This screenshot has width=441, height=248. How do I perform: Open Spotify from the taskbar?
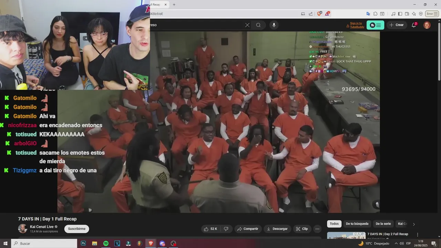(x=106, y=243)
